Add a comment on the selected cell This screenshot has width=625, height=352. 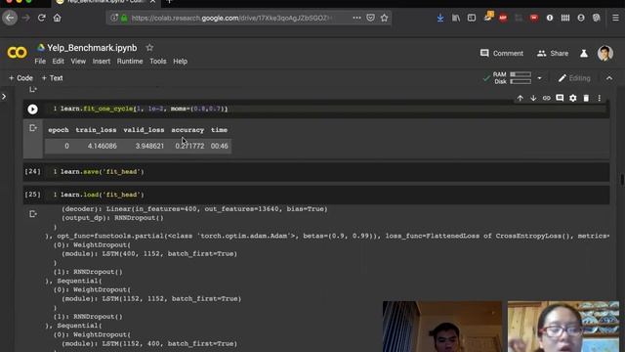click(x=560, y=98)
